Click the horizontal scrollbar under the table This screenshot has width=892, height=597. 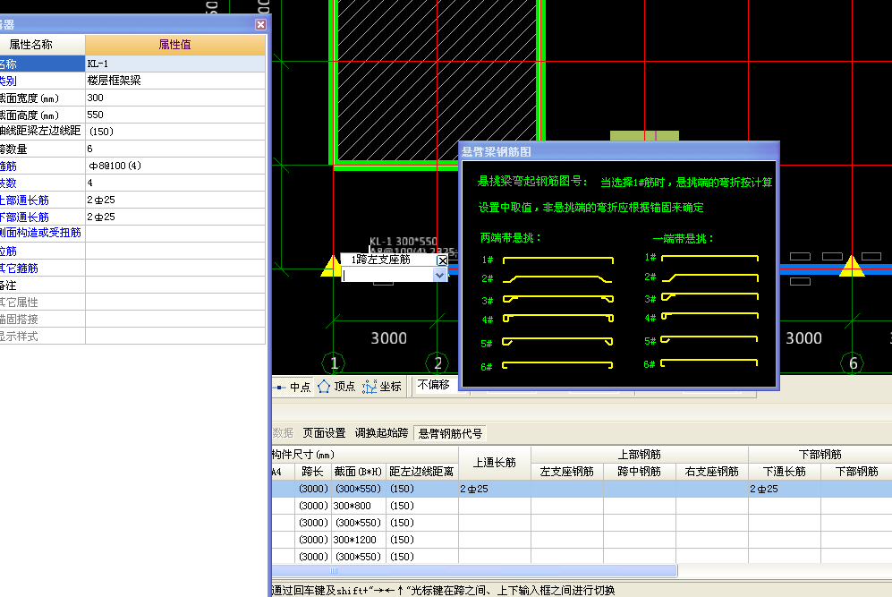point(474,571)
